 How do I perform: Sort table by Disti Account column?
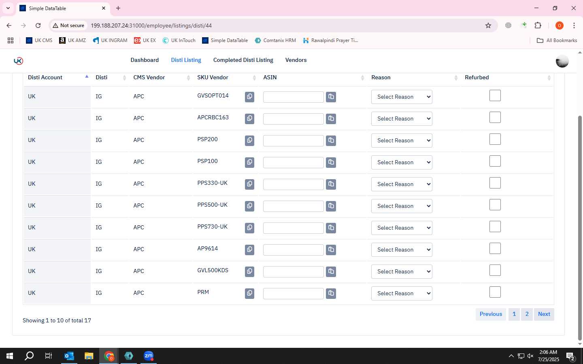tap(57, 77)
